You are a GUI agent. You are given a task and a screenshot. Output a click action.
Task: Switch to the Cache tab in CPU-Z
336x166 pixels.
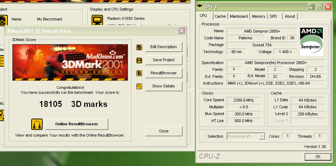220,16
